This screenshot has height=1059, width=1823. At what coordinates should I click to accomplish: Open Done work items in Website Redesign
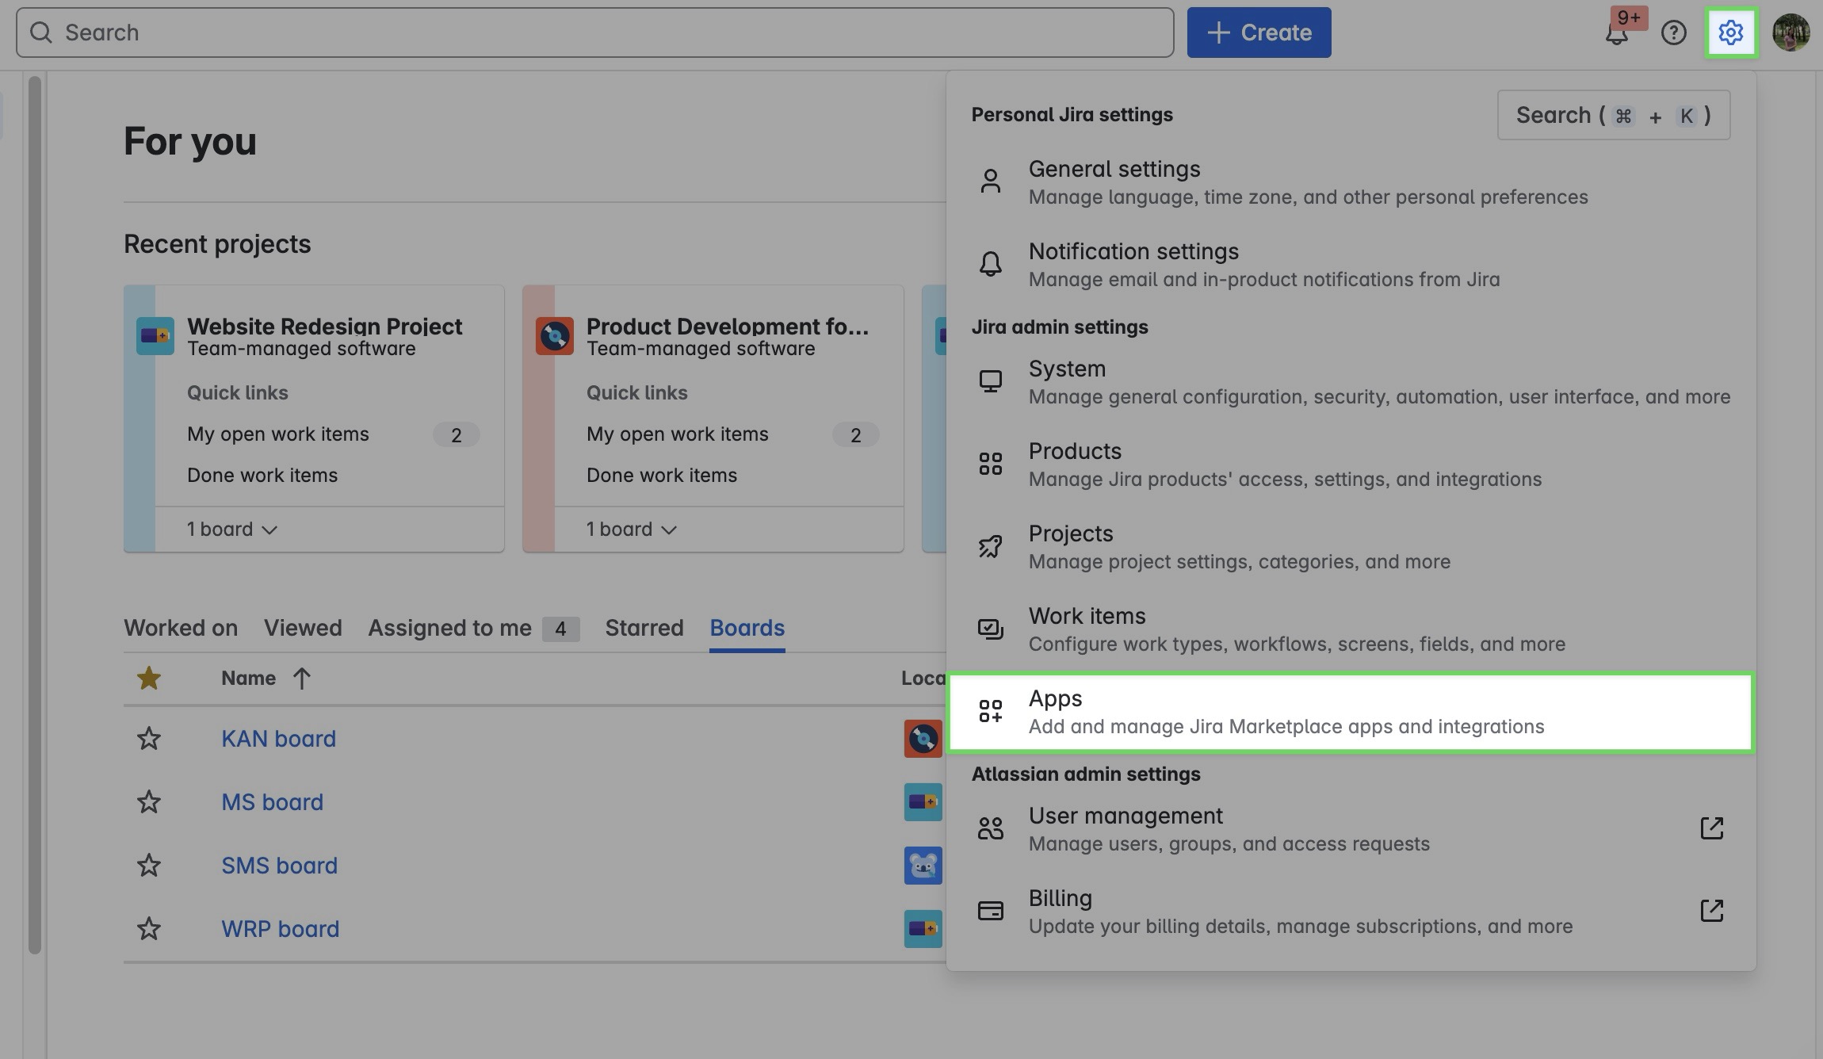tap(262, 476)
